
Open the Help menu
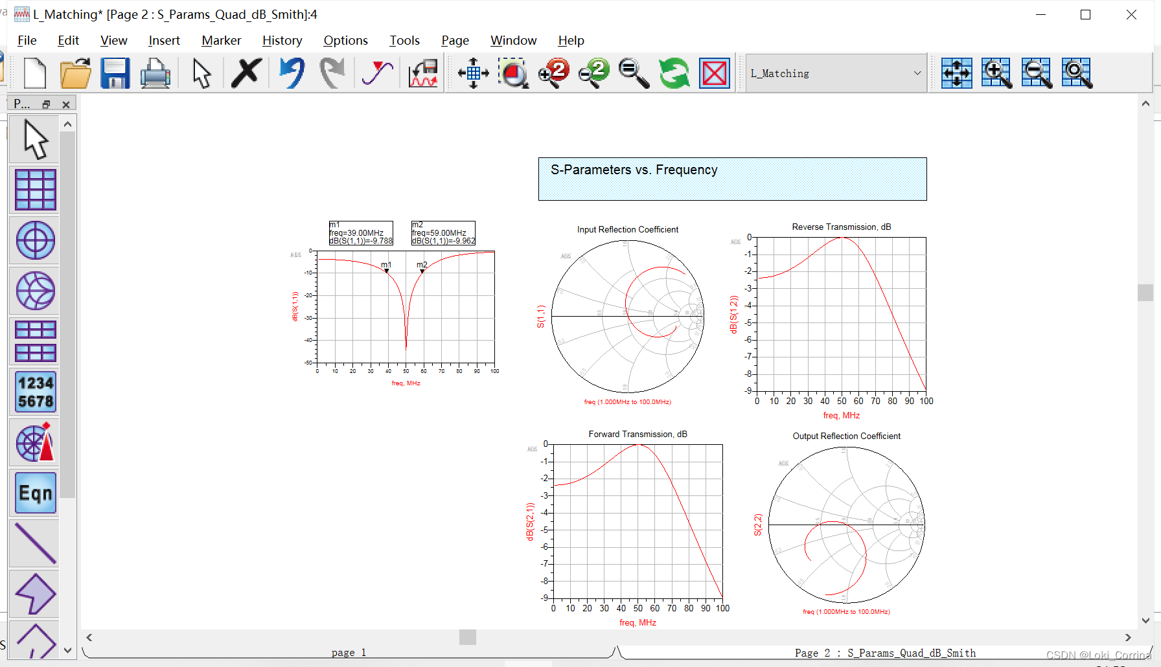point(571,40)
